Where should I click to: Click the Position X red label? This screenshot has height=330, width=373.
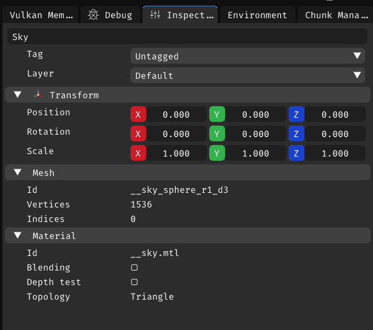coord(138,114)
